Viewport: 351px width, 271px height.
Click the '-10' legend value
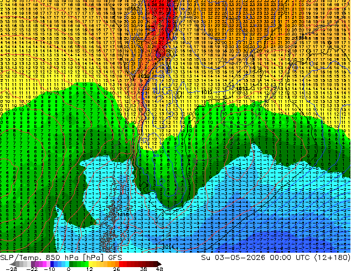50,269
